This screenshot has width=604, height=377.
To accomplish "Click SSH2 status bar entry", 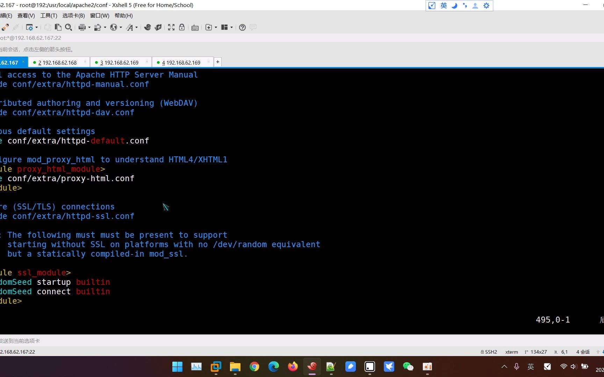I will [489, 352].
